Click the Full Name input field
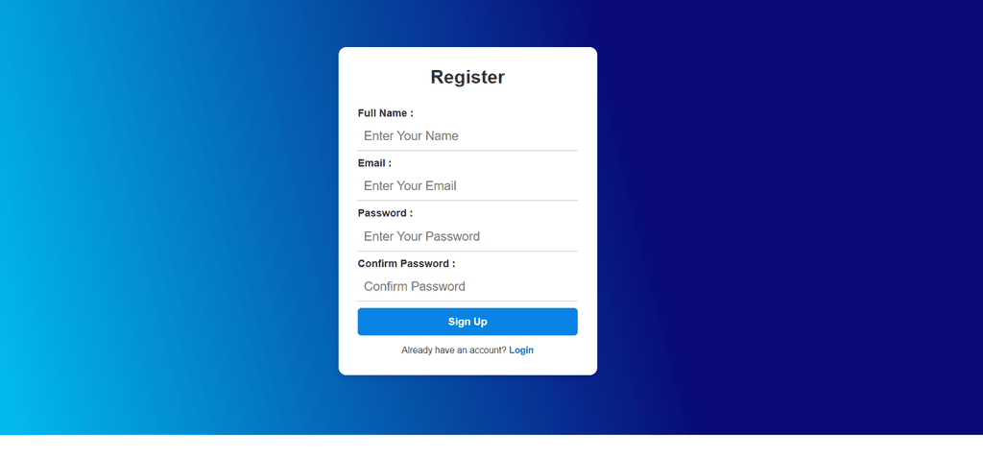Viewport: 983px width, 459px height. pyautogui.click(x=468, y=135)
